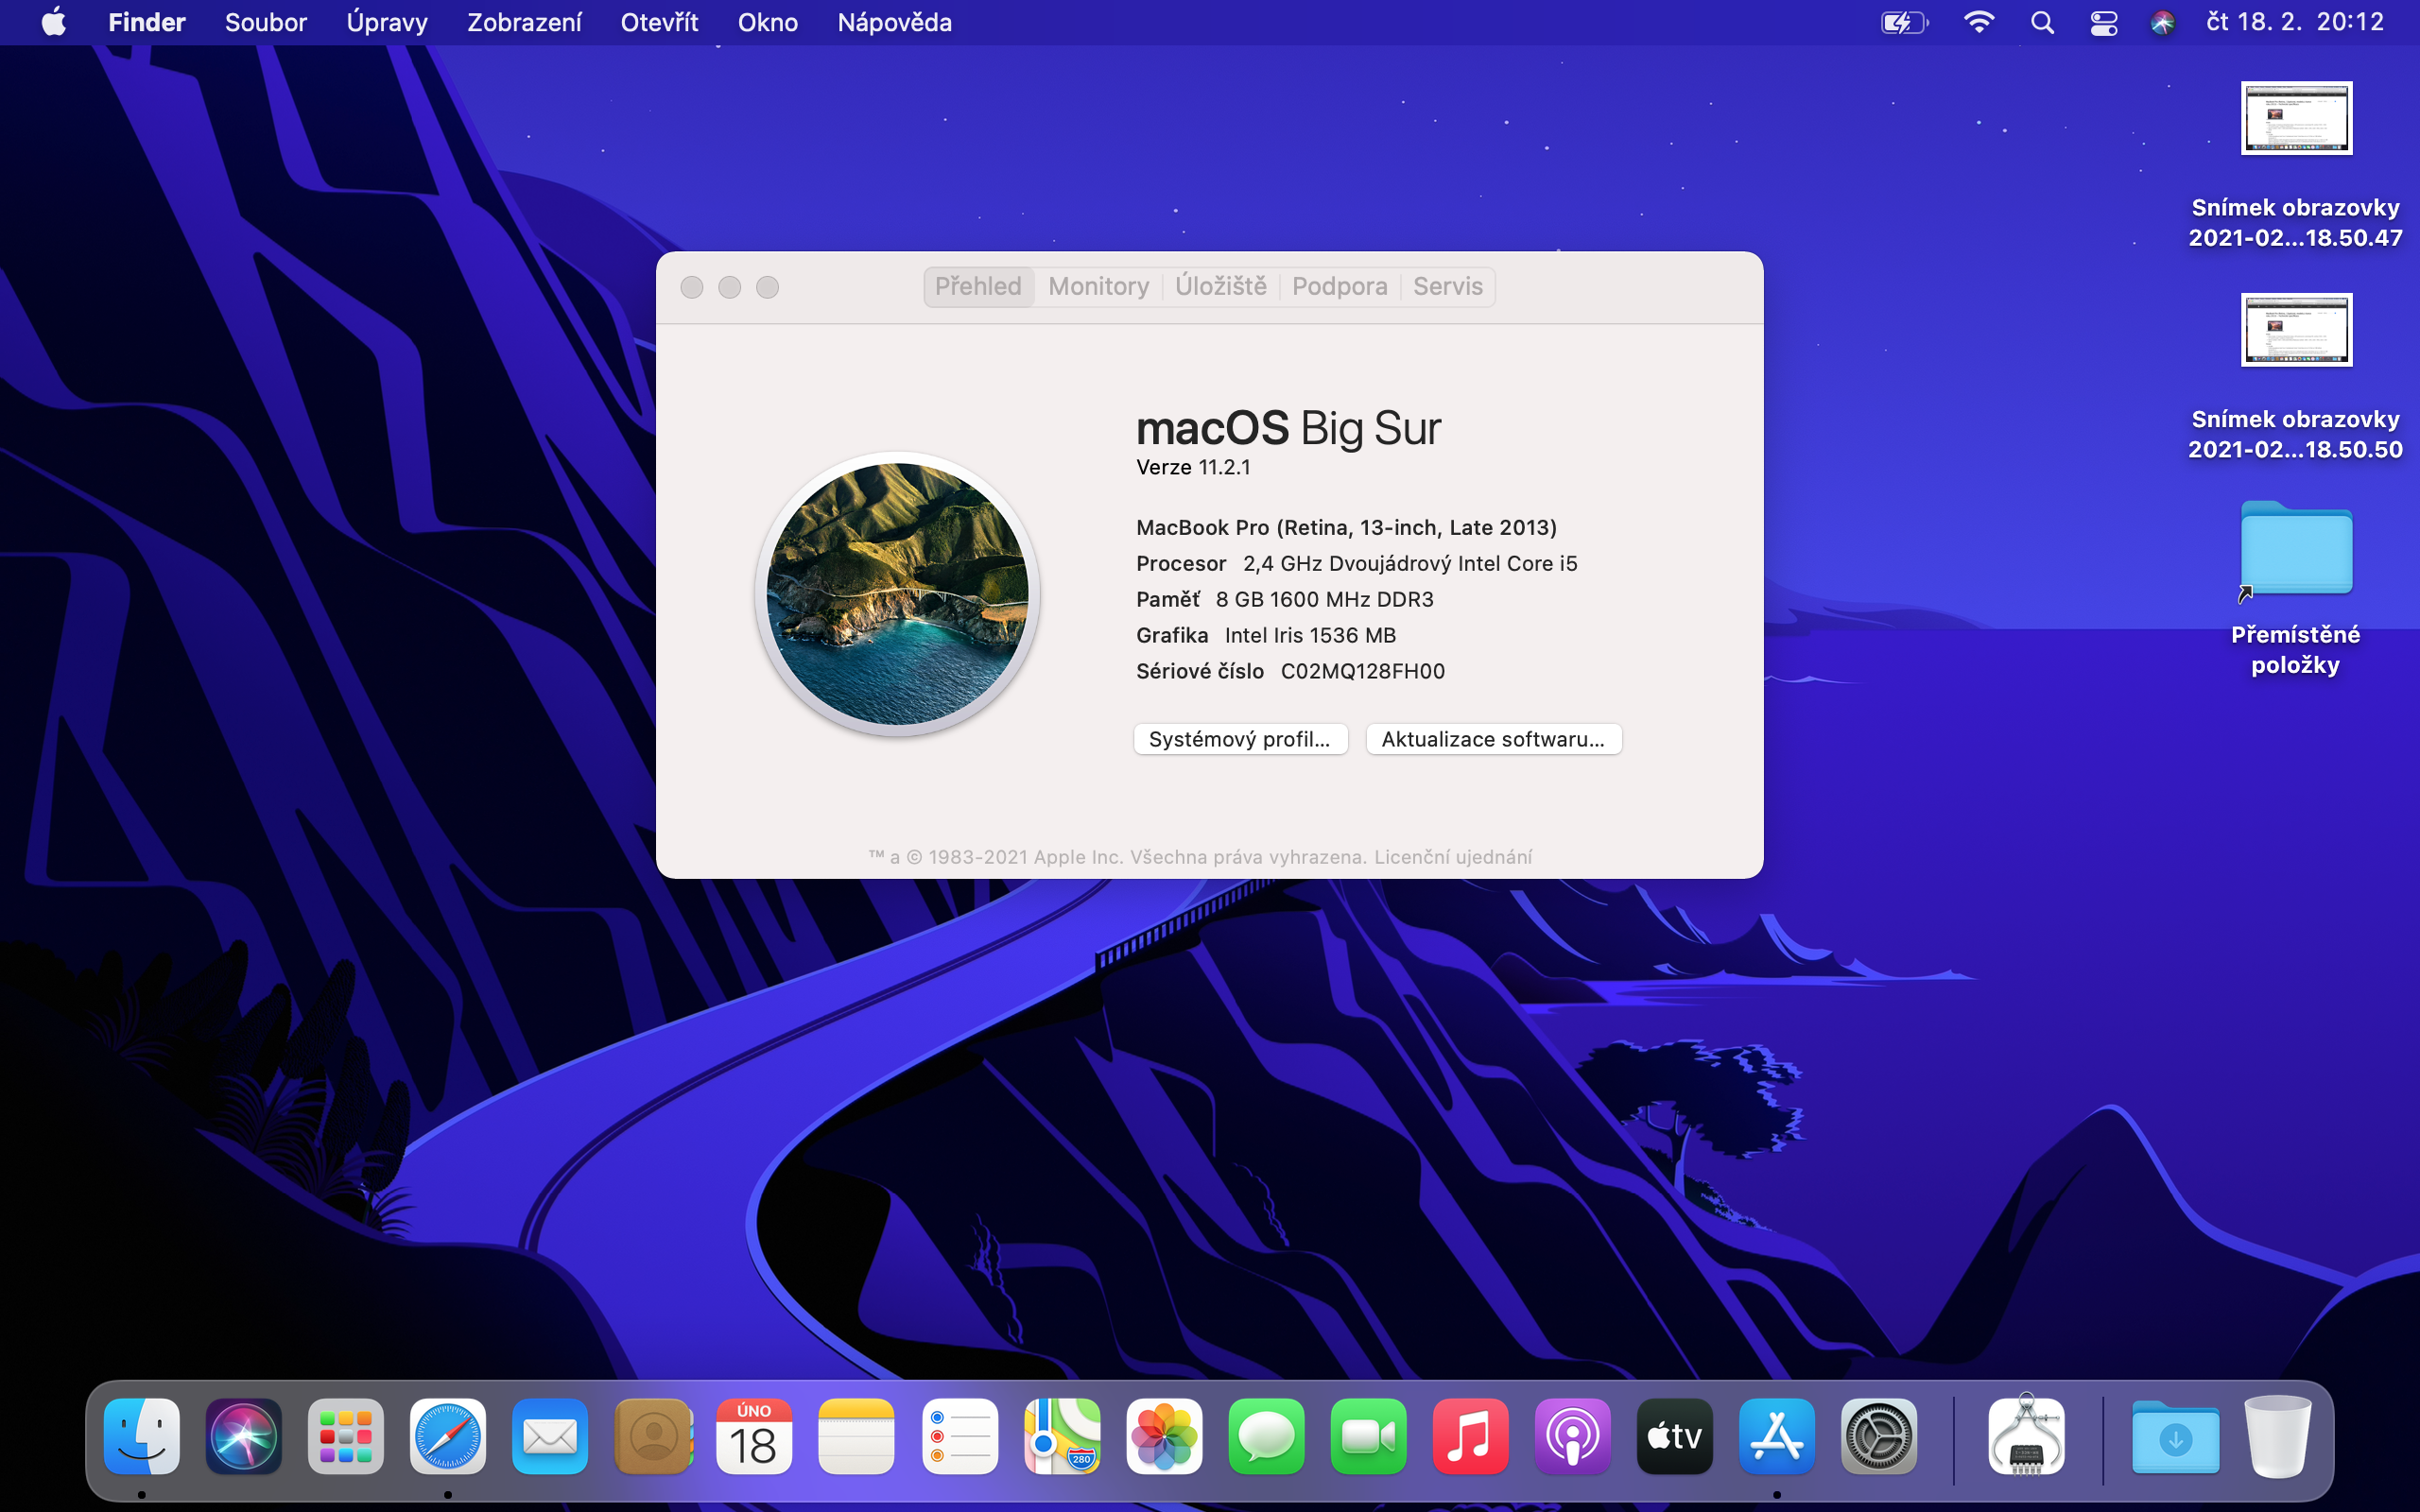The image size is (2420, 1512).
Task: Switch to the Úložiště tab
Action: (1220, 287)
